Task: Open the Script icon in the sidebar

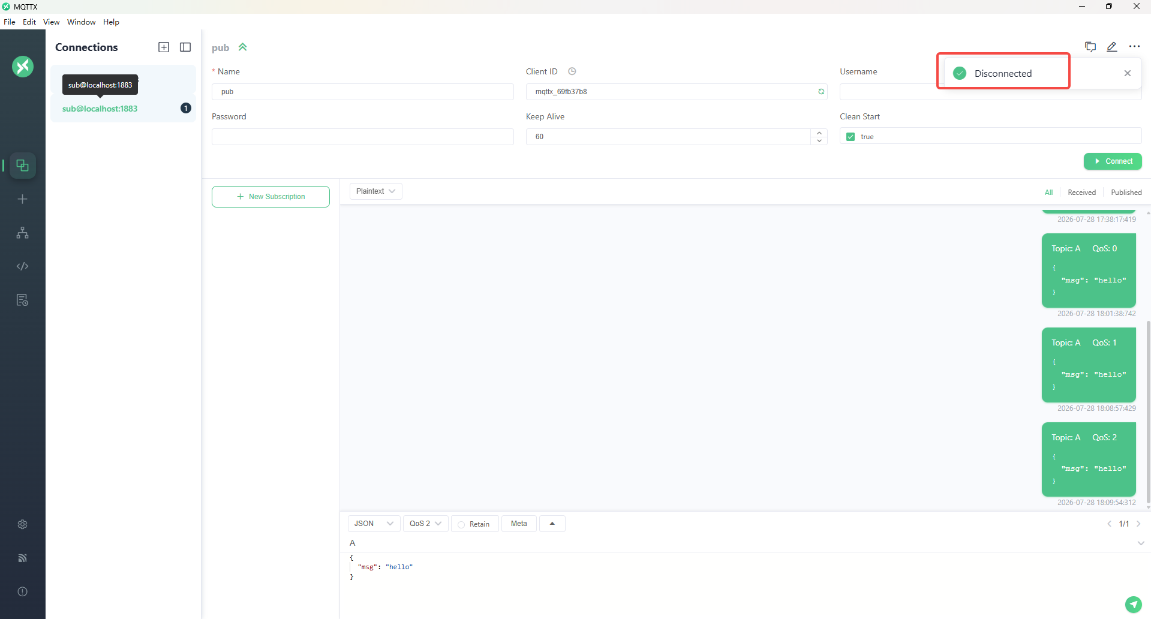Action: pos(23,266)
